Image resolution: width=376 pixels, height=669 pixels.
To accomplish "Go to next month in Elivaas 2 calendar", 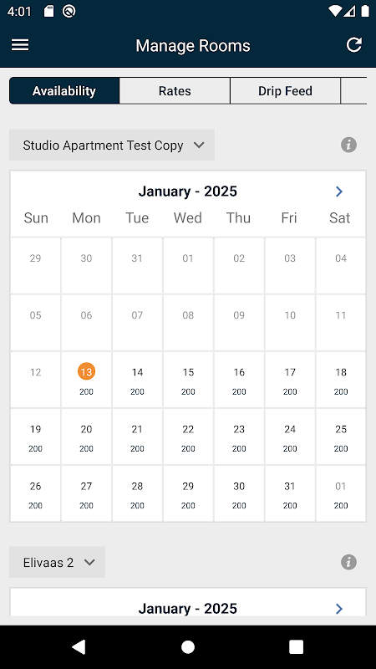I will (339, 609).
